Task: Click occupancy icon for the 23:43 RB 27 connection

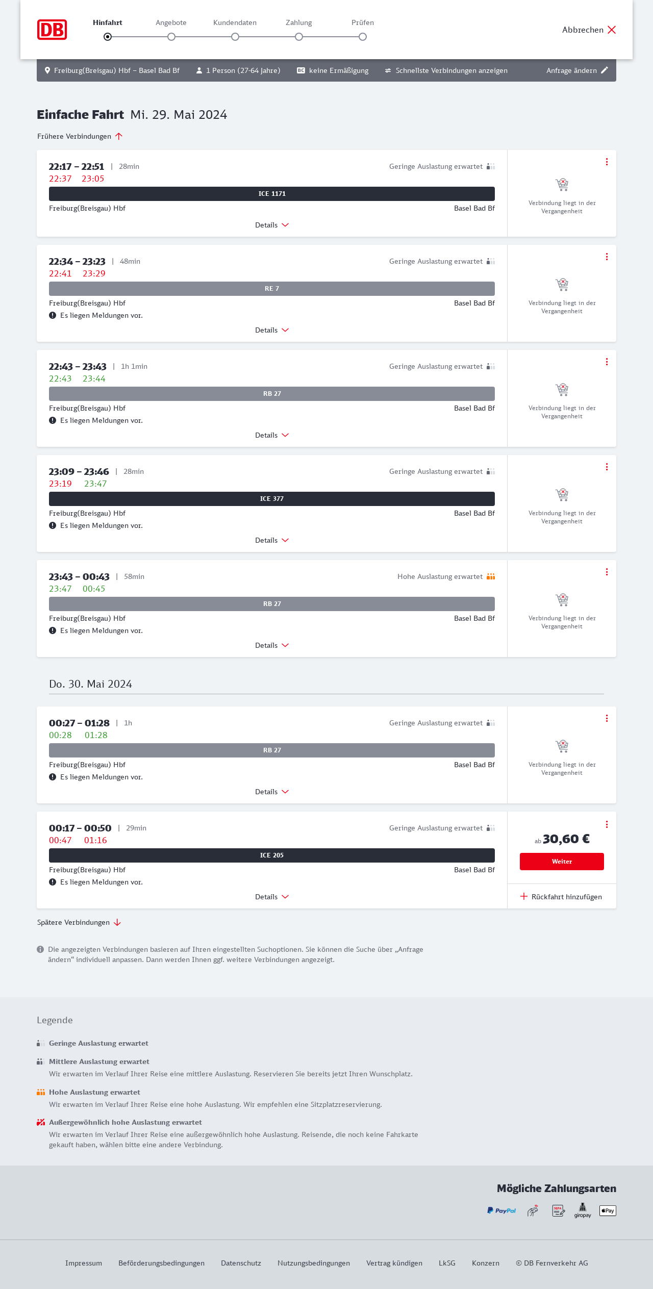Action: tap(491, 576)
